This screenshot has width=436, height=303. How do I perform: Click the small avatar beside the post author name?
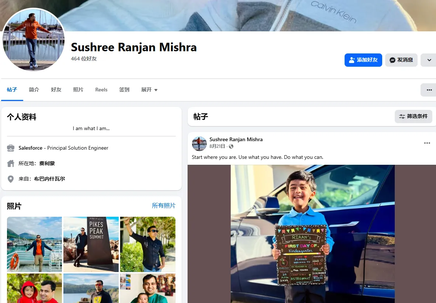(199, 144)
